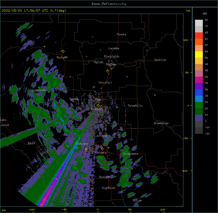Click the Banff town label
This screenshot has width=218, height=213.
point(31,143)
